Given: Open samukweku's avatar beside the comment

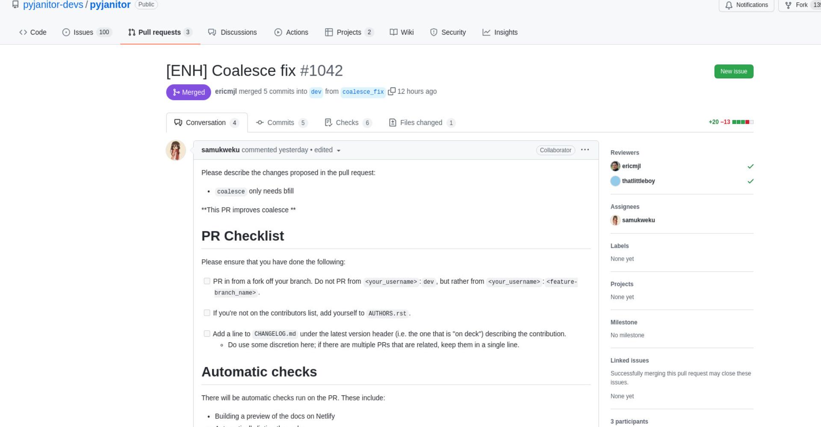Looking at the screenshot, I should (176, 150).
